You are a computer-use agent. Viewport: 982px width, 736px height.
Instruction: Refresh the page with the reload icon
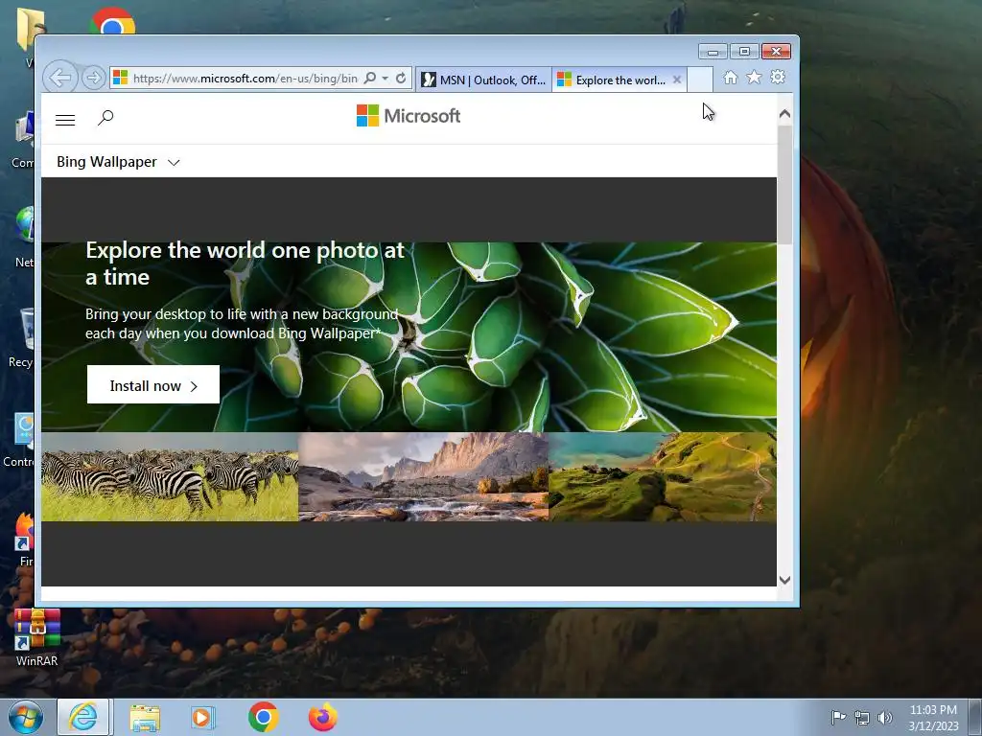tap(402, 79)
